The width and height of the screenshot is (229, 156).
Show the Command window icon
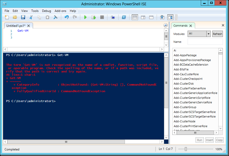tap(162, 17)
